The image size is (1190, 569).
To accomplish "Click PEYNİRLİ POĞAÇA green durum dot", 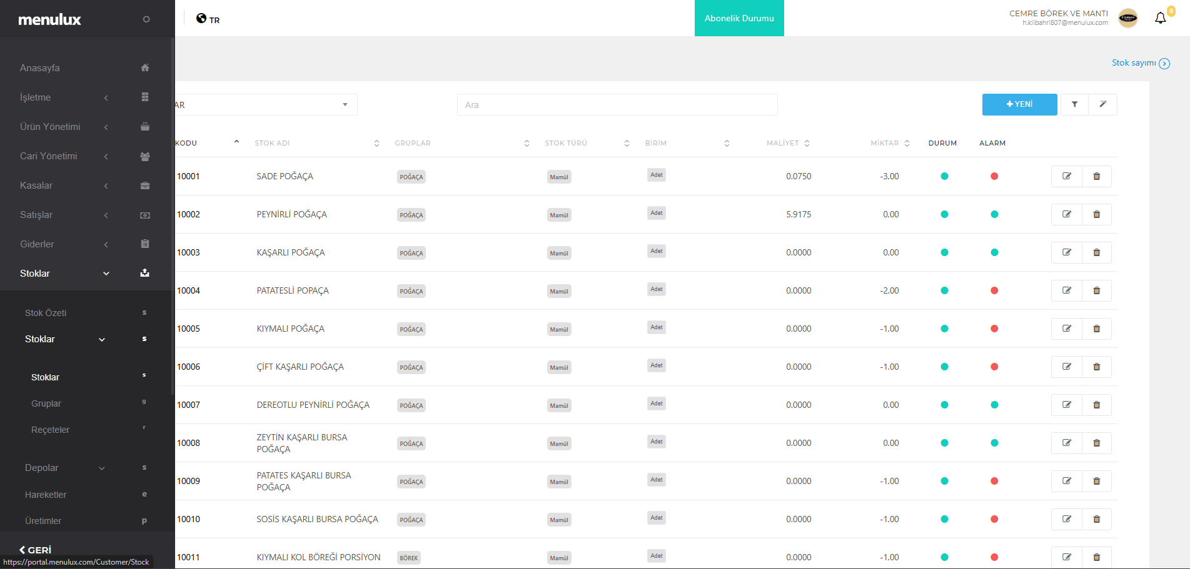I will point(944,214).
